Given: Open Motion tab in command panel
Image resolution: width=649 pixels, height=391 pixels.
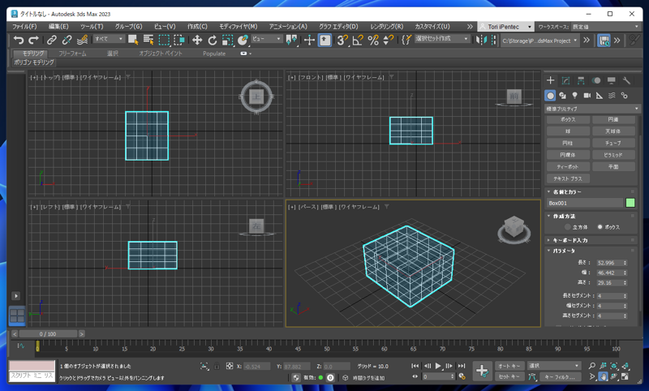Looking at the screenshot, I should coord(596,80).
